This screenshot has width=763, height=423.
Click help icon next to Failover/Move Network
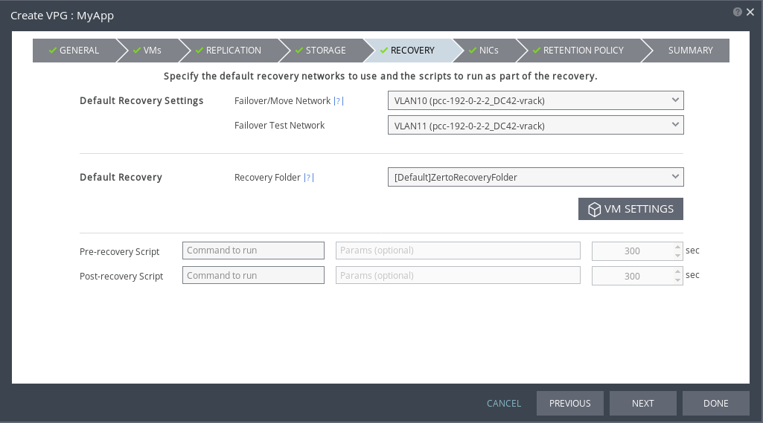pos(339,101)
